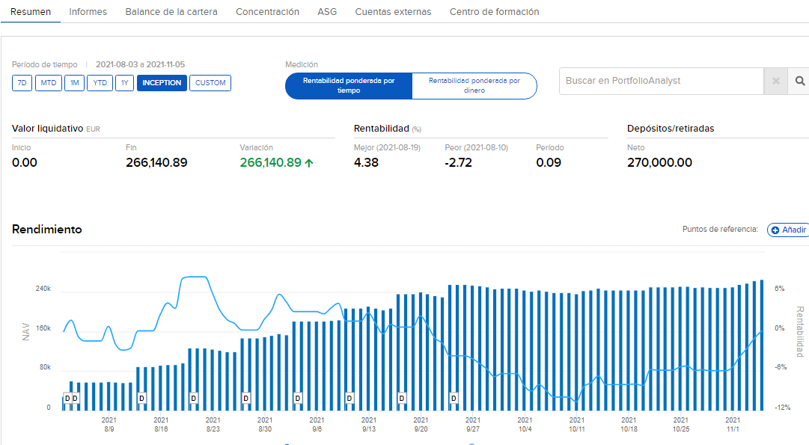809x445 pixels.
Task: Open the CUSTOM date range picker
Action: click(x=210, y=83)
